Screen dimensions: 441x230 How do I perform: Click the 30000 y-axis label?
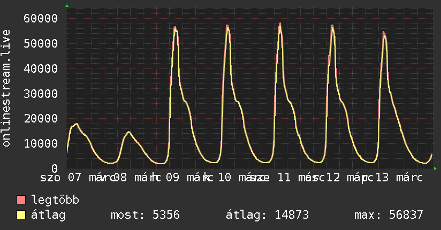click(x=41, y=94)
